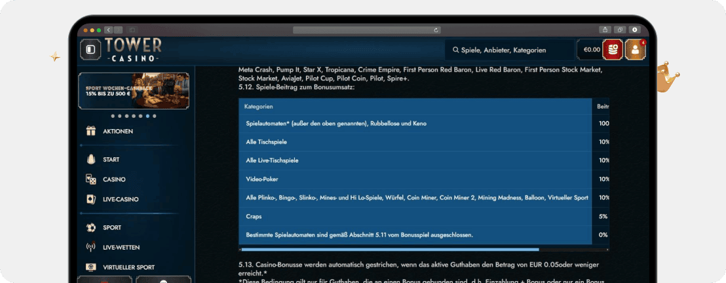Open the Sport soccer ball icon

[x=91, y=227]
